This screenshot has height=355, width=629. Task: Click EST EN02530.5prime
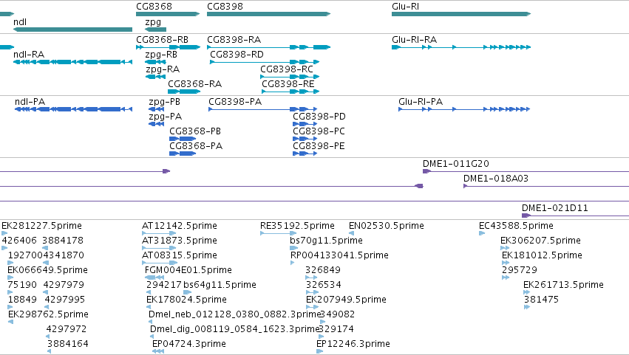pos(387,226)
